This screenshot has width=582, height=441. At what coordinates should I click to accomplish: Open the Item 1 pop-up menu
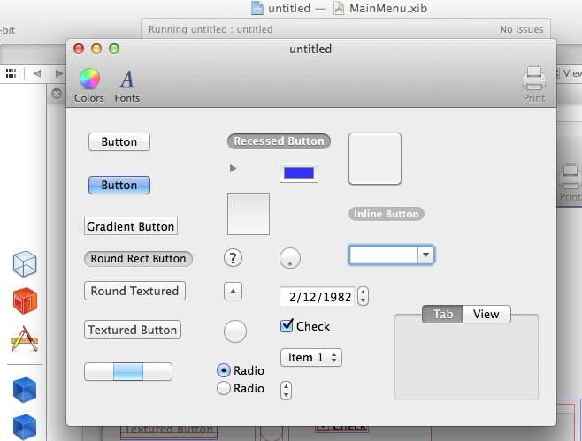[310, 357]
